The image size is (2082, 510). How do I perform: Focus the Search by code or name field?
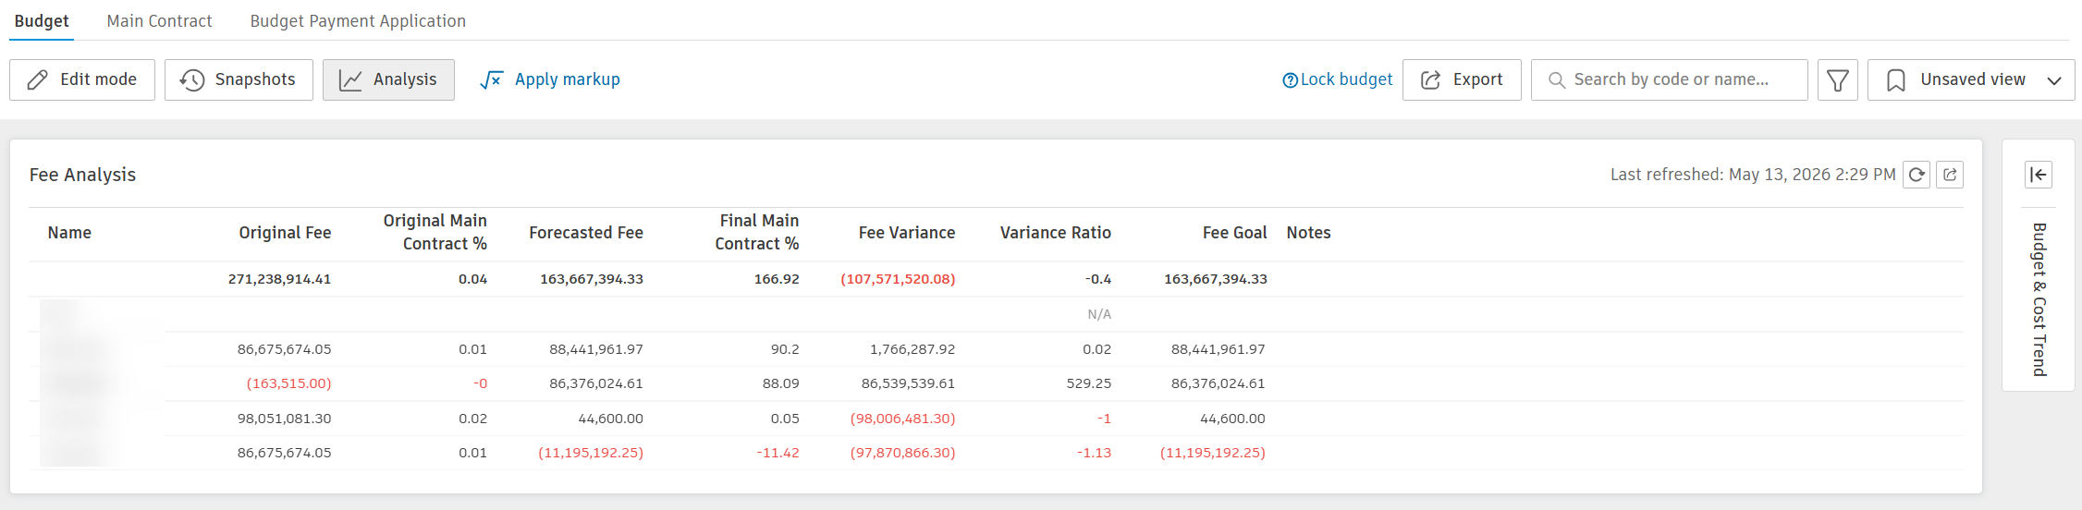(1670, 79)
